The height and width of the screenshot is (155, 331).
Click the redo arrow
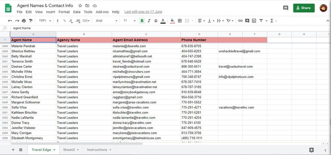click(x=17, y=21)
